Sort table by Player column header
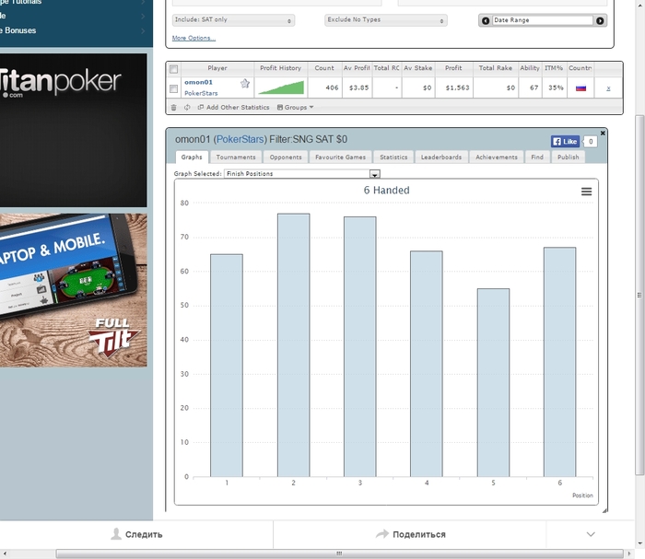This screenshot has height=559, width=645. (217, 68)
